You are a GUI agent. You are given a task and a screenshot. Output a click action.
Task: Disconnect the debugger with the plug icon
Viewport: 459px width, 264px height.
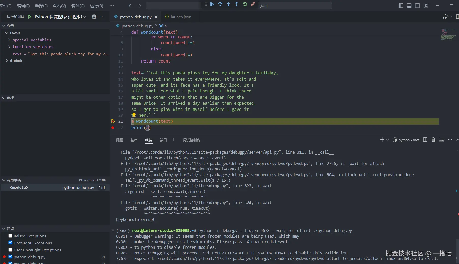253,4
